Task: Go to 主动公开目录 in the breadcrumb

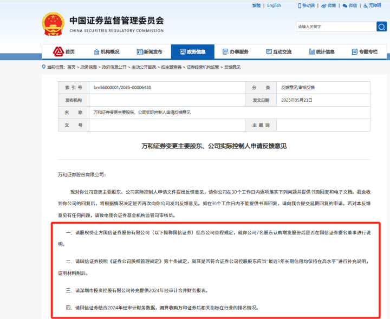Action: pos(144,67)
